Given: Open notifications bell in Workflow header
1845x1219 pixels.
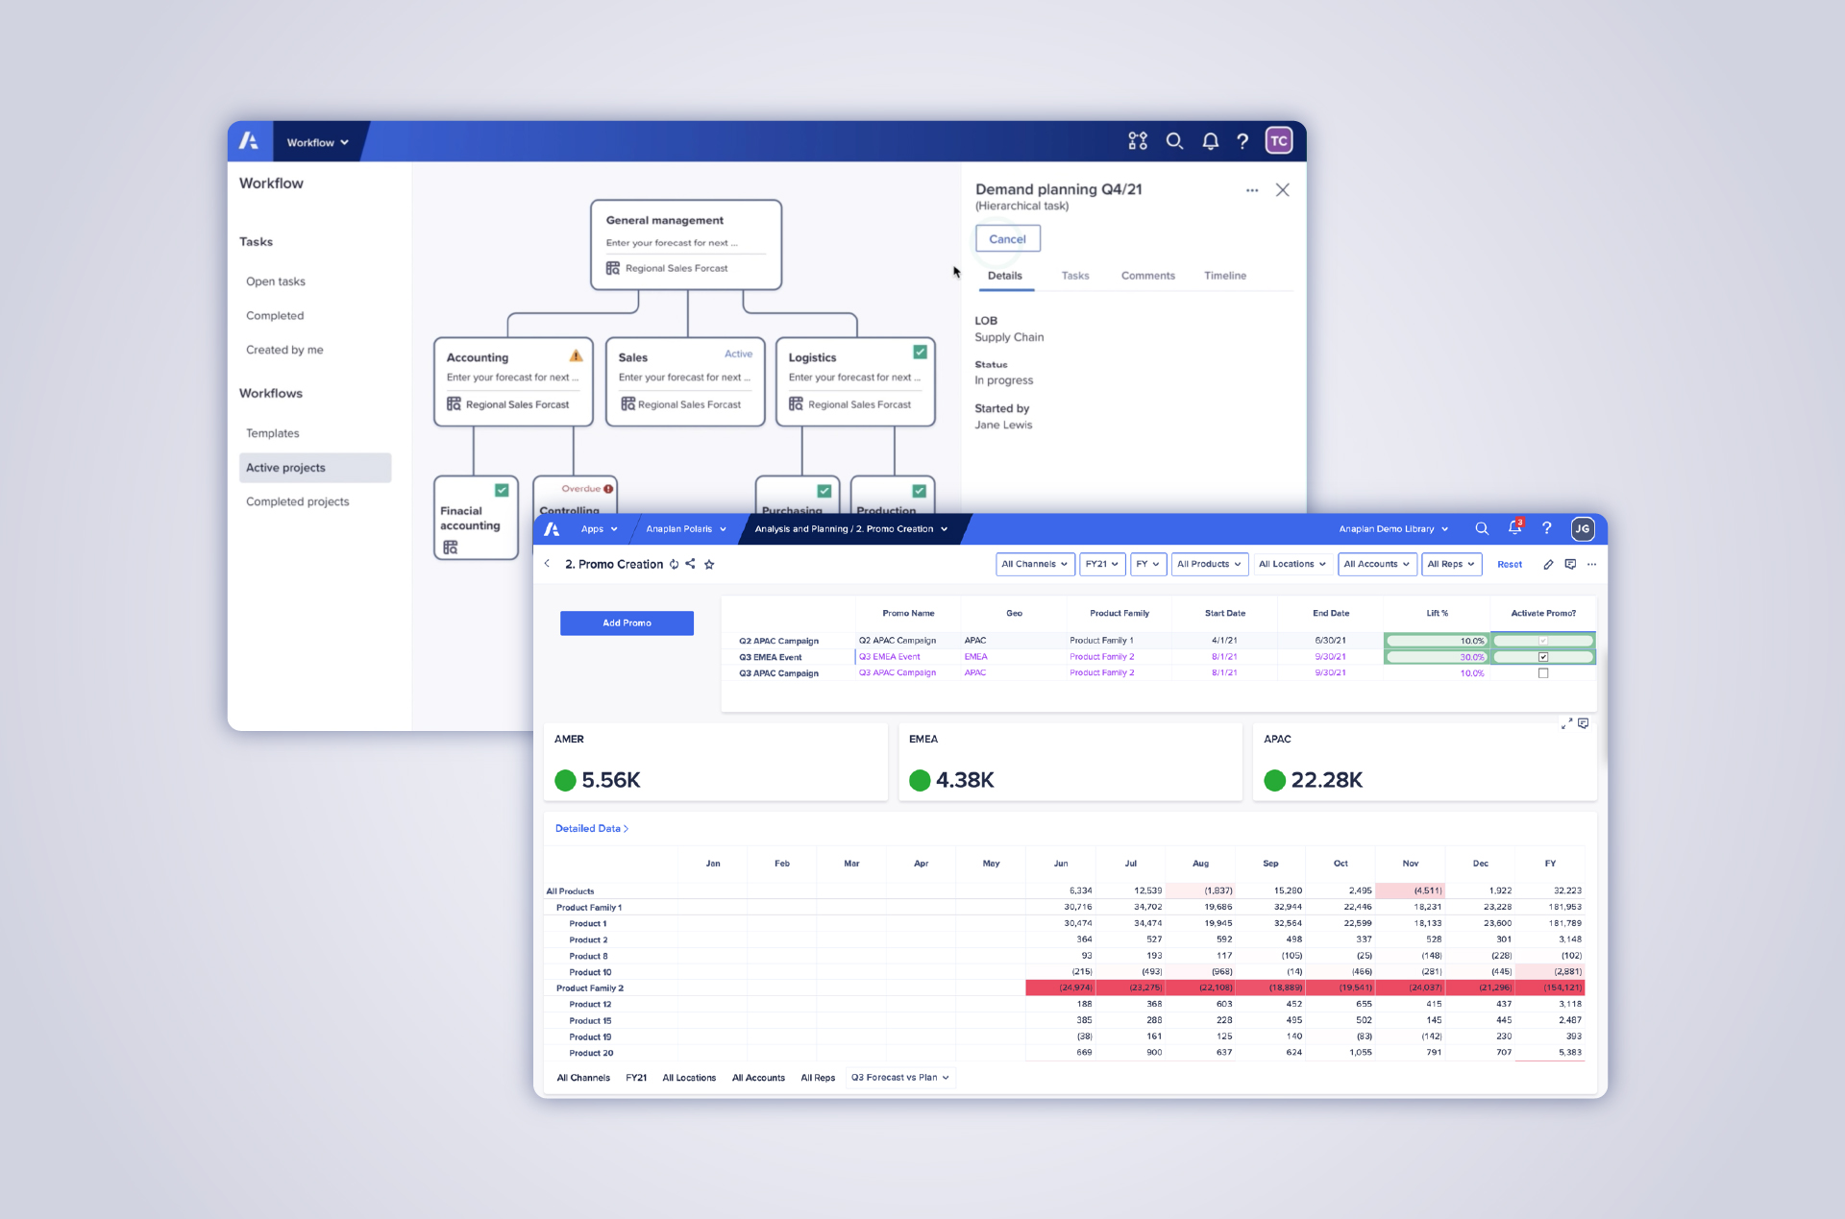Looking at the screenshot, I should (x=1210, y=142).
